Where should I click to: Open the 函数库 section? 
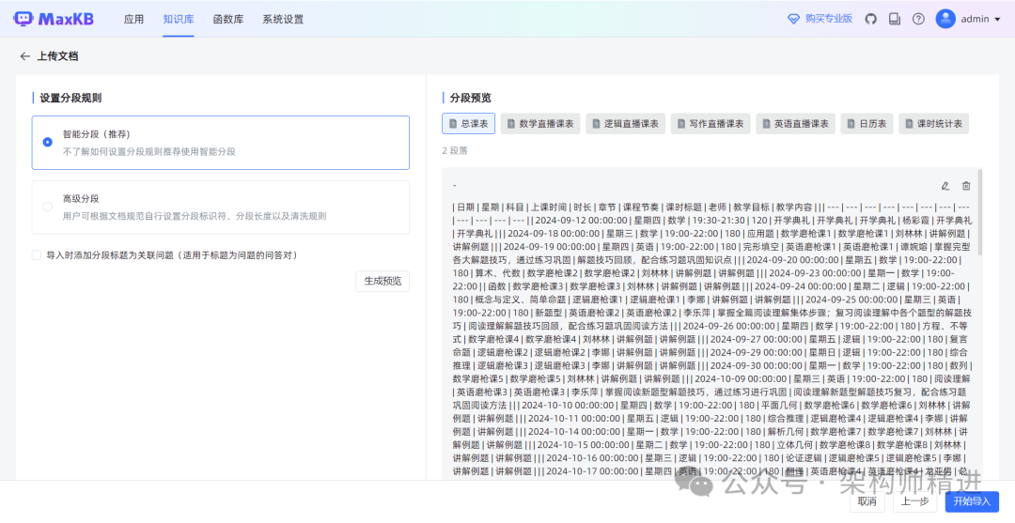pyautogui.click(x=228, y=19)
